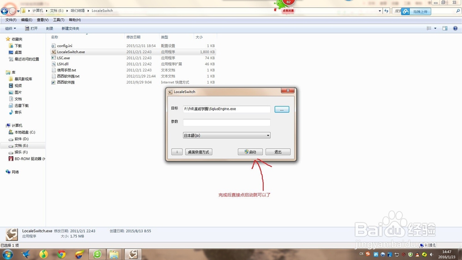Click the browse '...' button for target
Image resolution: width=462 pixels, height=260 pixels.
coord(282,109)
